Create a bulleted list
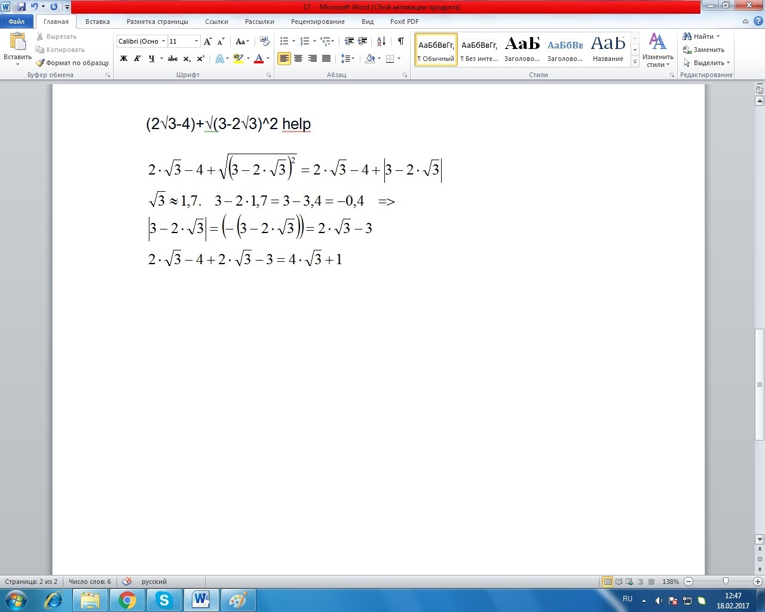The width and height of the screenshot is (765, 612). tap(284, 41)
